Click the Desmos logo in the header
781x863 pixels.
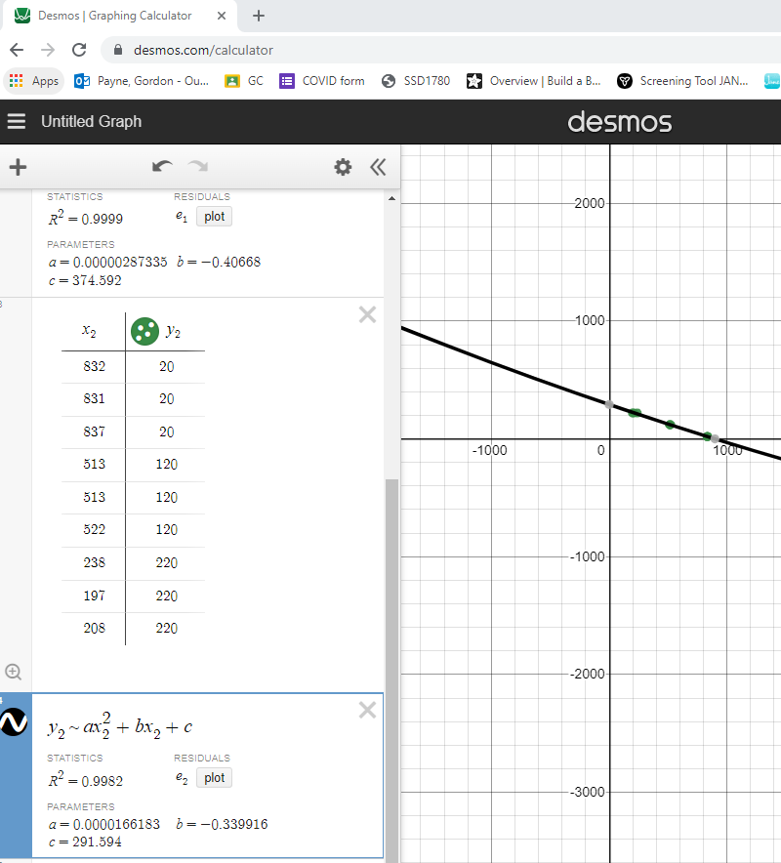pos(620,121)
